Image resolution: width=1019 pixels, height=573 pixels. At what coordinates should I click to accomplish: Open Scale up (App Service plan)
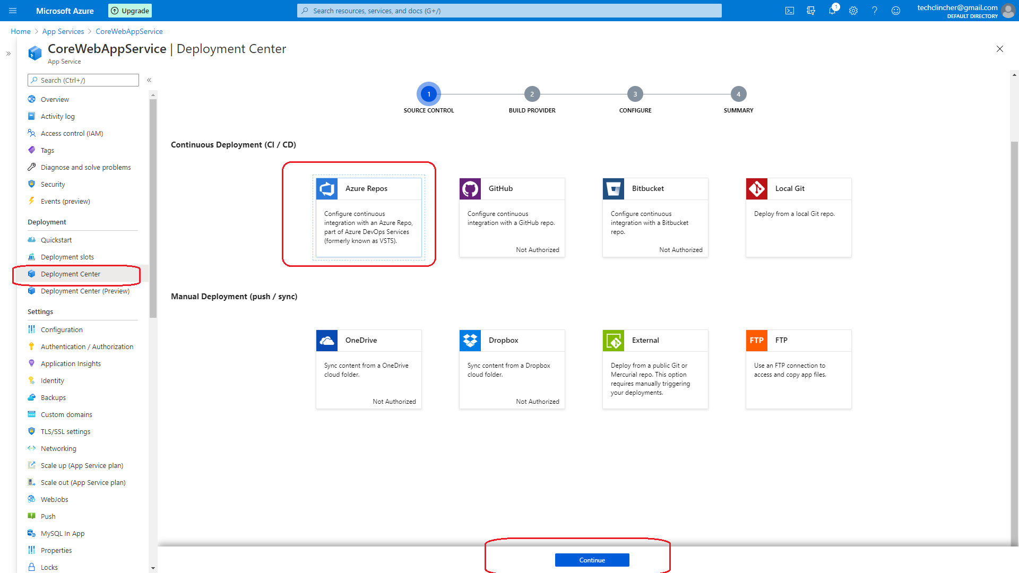[x=83, y=465]
